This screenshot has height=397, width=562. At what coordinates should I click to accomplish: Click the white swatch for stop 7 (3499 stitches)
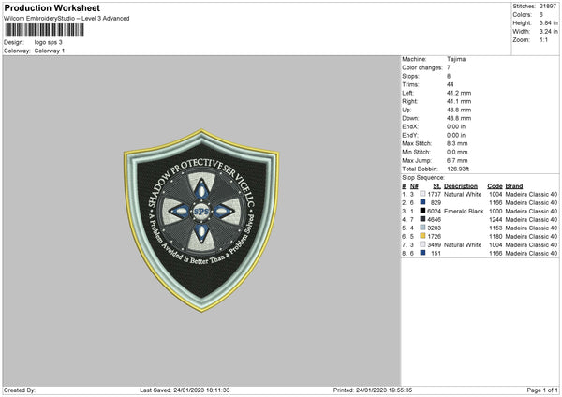tap(423, 244)
